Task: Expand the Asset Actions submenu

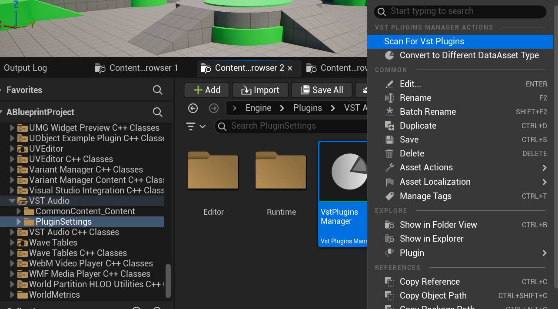Action: click(x=427, y=167)
